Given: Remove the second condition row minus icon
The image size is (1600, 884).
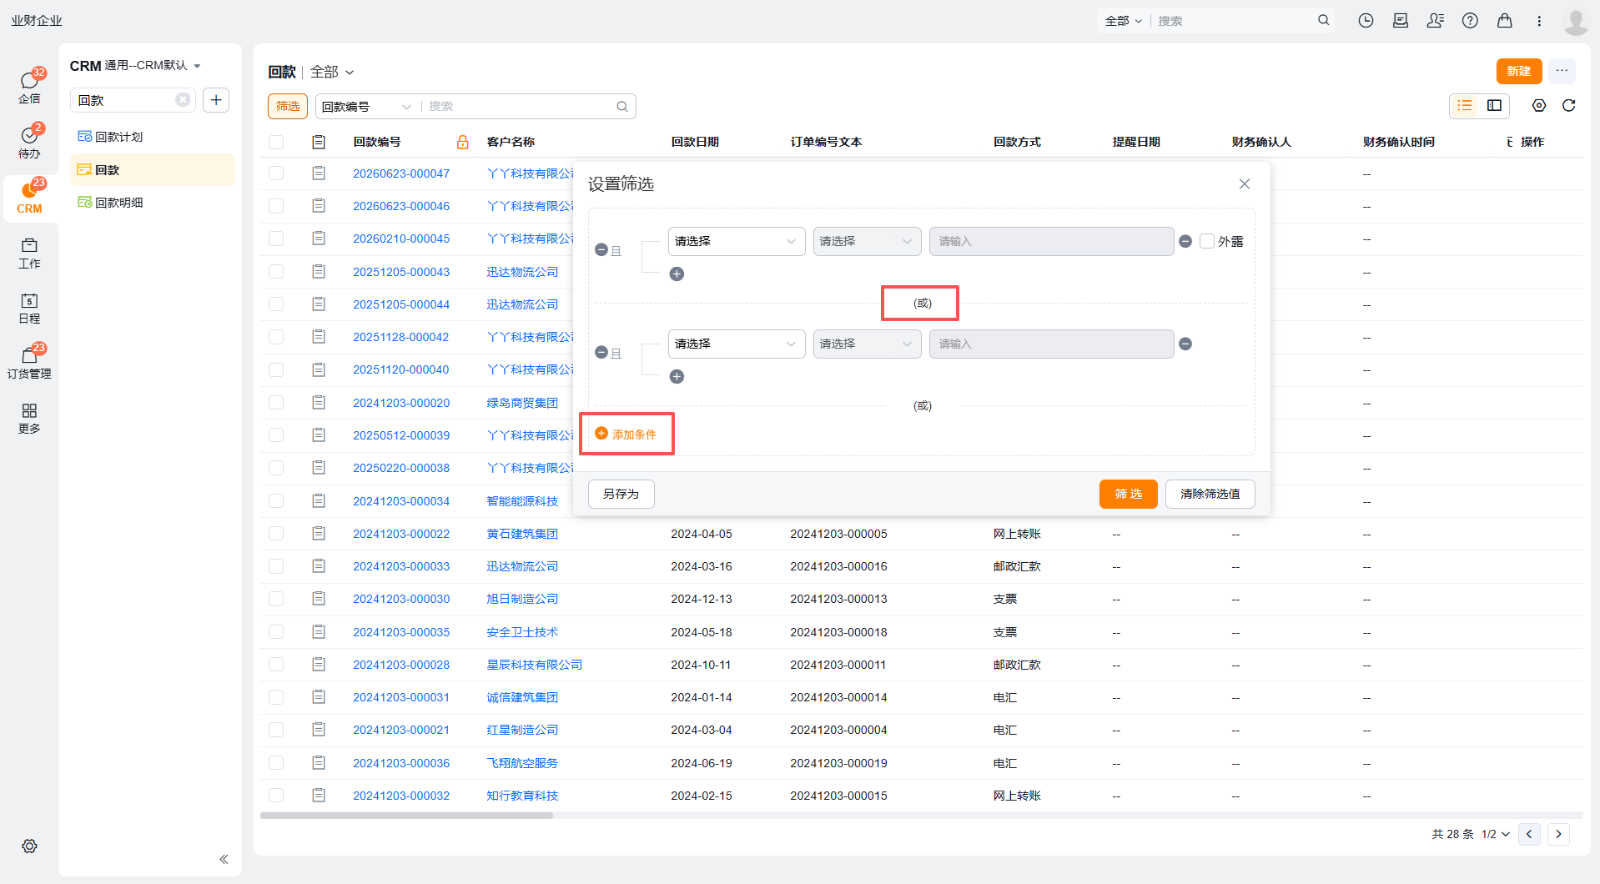Looking at the screenshot, I should pyautogui.click(x=1185, y=344).
